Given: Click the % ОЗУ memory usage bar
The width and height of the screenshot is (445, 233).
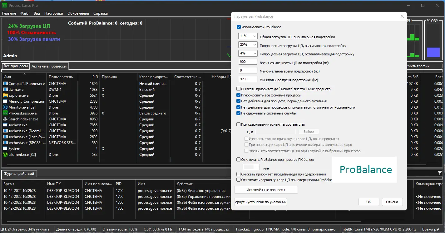Looking at the screenshot, I should click(433, 52).
